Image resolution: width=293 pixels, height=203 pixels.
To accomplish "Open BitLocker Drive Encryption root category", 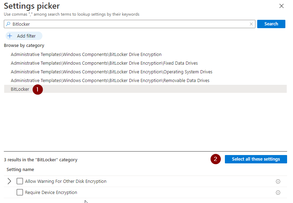I will pyautogui.click(x=86, y=54).
